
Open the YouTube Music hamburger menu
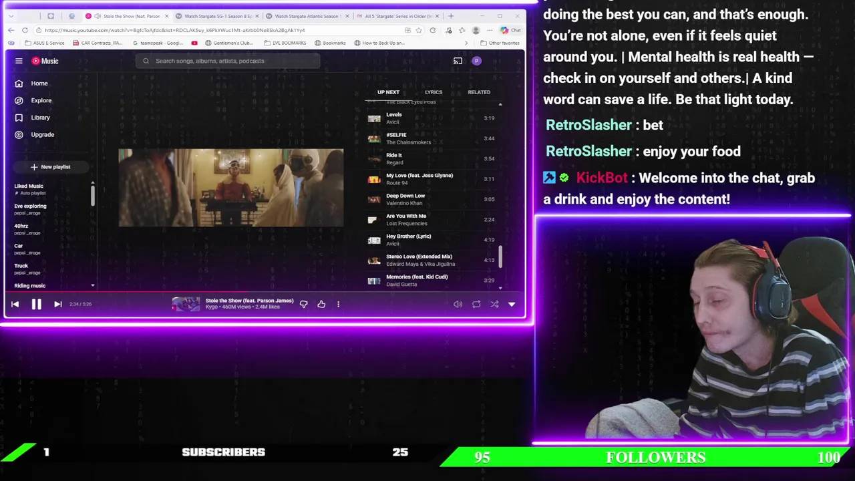point(19,61)
